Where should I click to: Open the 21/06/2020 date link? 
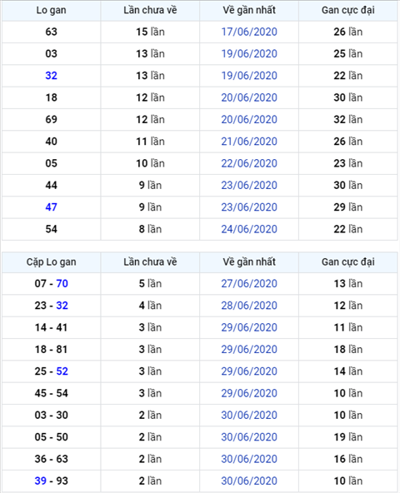pos(249,142)
